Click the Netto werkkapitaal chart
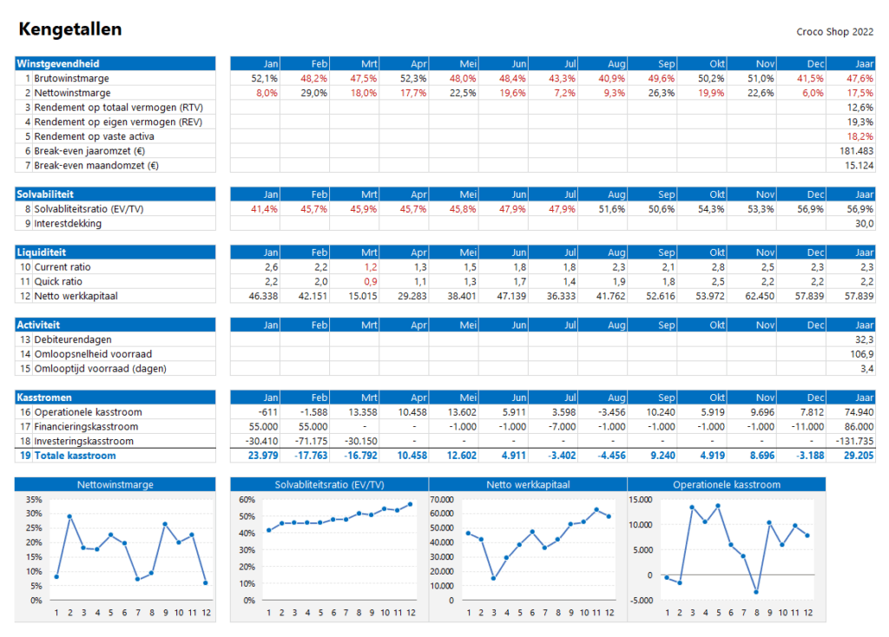The image size is (889, 637). (x=527, y=551)
